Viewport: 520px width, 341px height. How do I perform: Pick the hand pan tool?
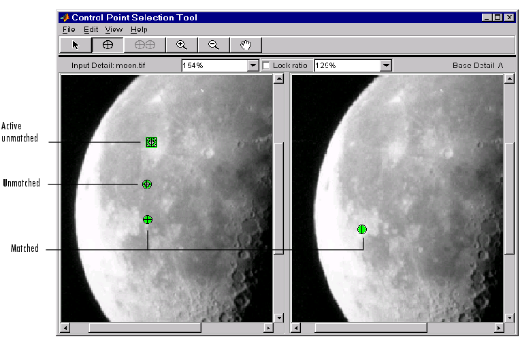[246, 45]
